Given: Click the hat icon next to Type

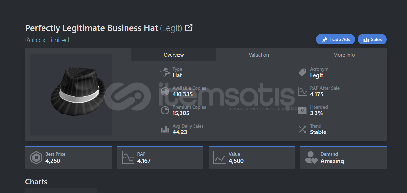Looking at the screenshot, I should click(x=165, y=72).
